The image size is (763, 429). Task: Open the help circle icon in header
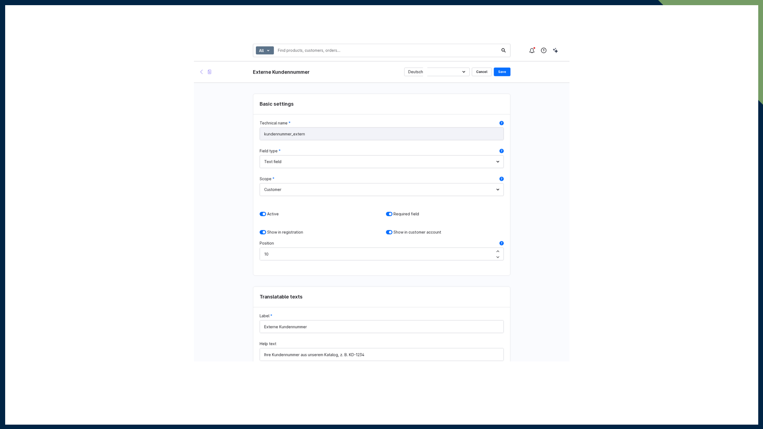click(544, 50)
